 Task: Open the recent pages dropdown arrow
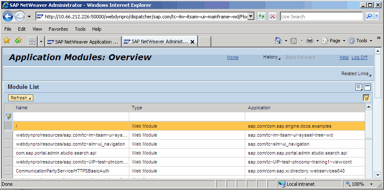pos(29,17)
